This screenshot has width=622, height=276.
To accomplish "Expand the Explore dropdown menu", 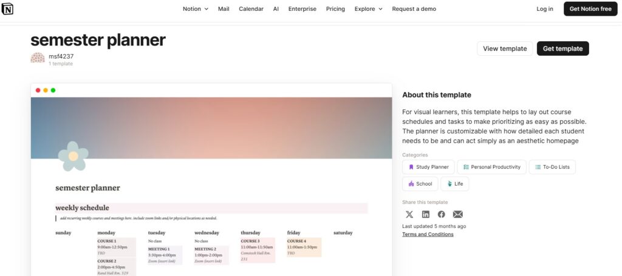I will pyautogui.click(x=368, y=9).
